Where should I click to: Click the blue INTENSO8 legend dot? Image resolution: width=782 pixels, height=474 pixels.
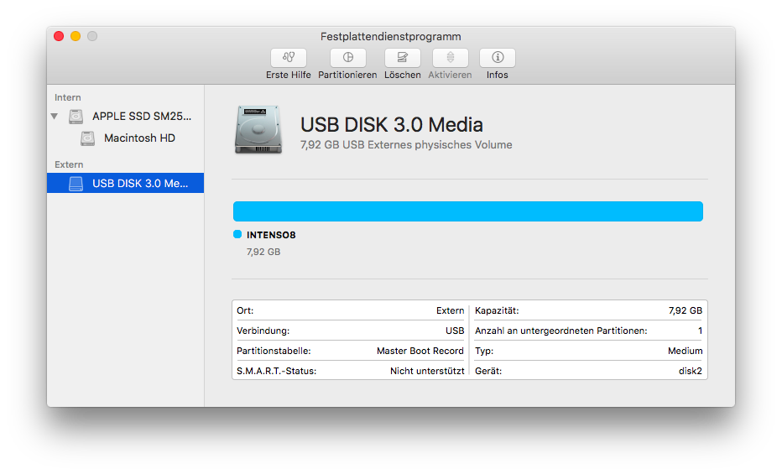click(237, 235)
